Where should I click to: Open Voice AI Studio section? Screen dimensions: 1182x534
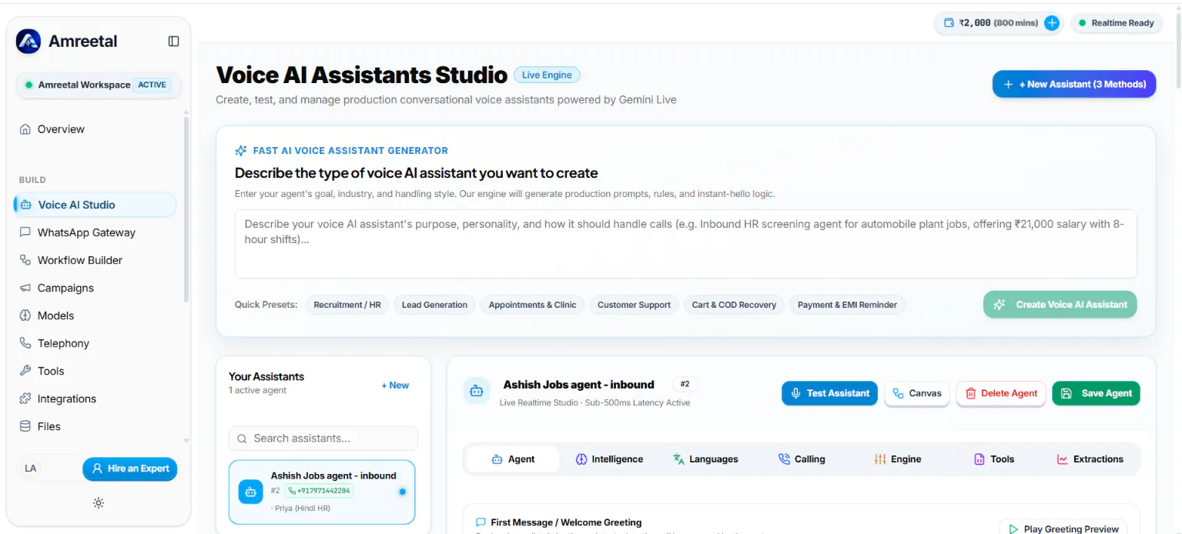95,205
